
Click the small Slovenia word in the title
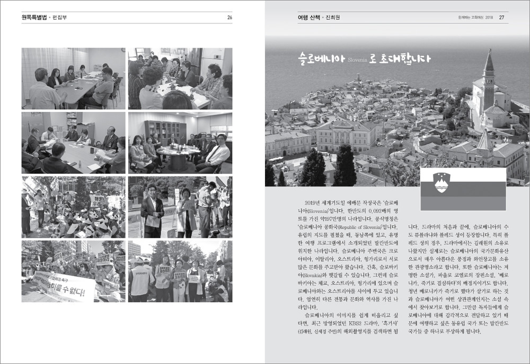pos(357,60)
